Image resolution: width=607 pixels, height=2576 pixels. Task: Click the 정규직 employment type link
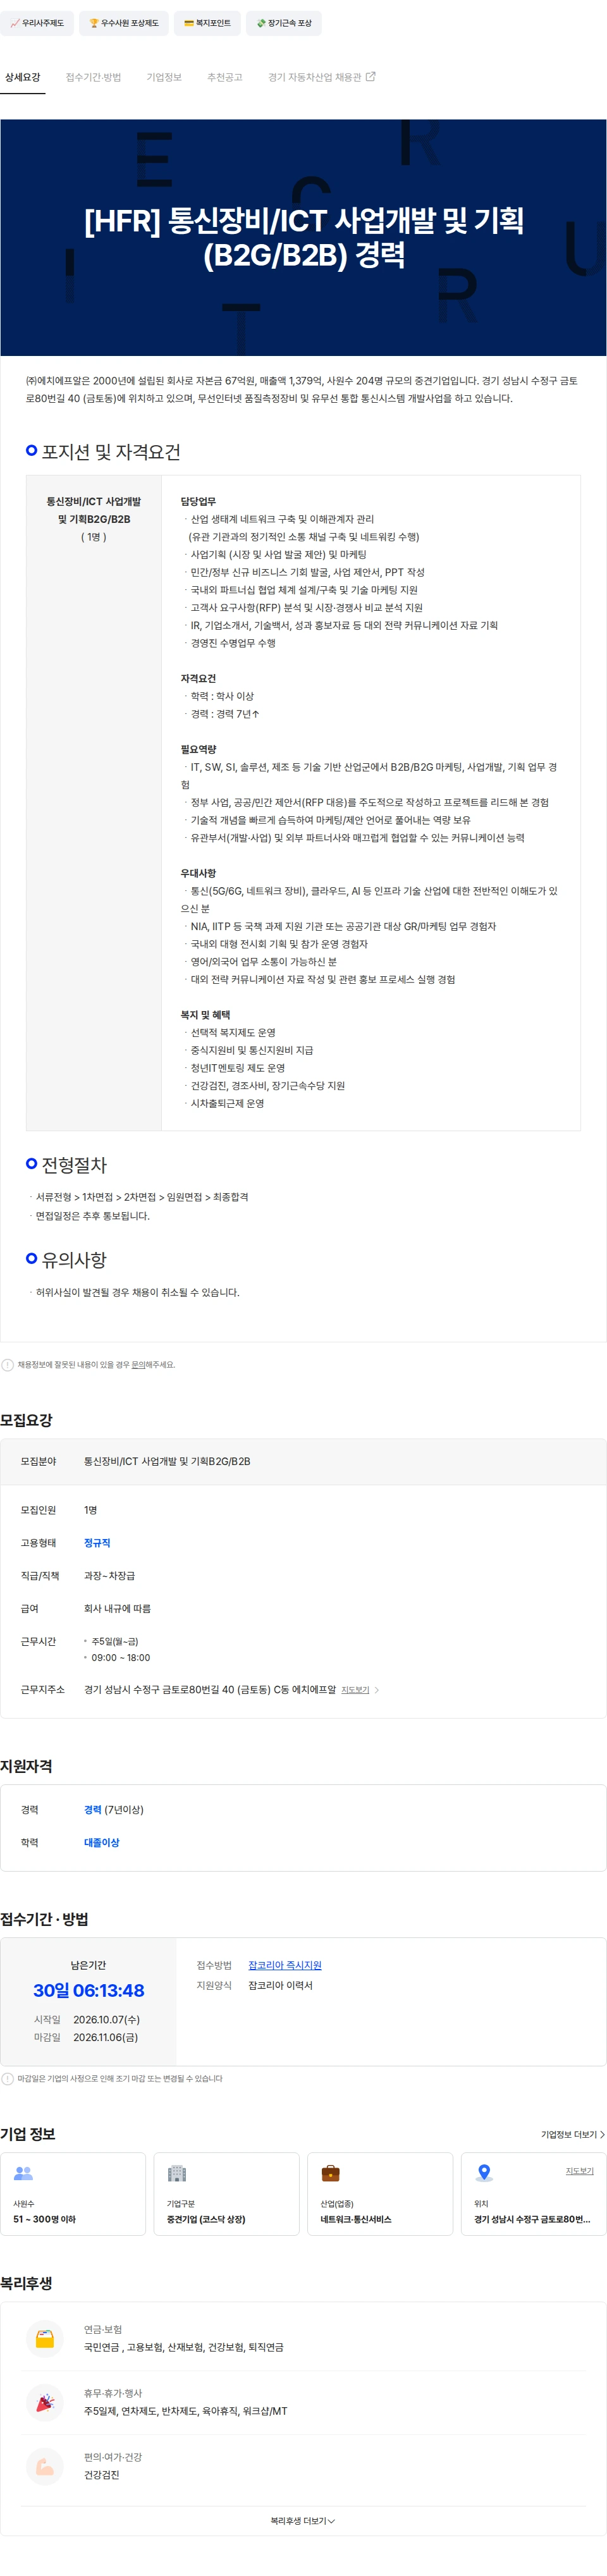point(97,1542)
